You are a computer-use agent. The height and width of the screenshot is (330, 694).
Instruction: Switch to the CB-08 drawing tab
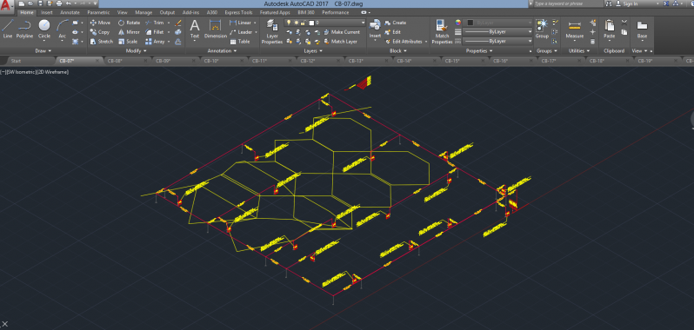pyautogui.click(x=128, y=61)
